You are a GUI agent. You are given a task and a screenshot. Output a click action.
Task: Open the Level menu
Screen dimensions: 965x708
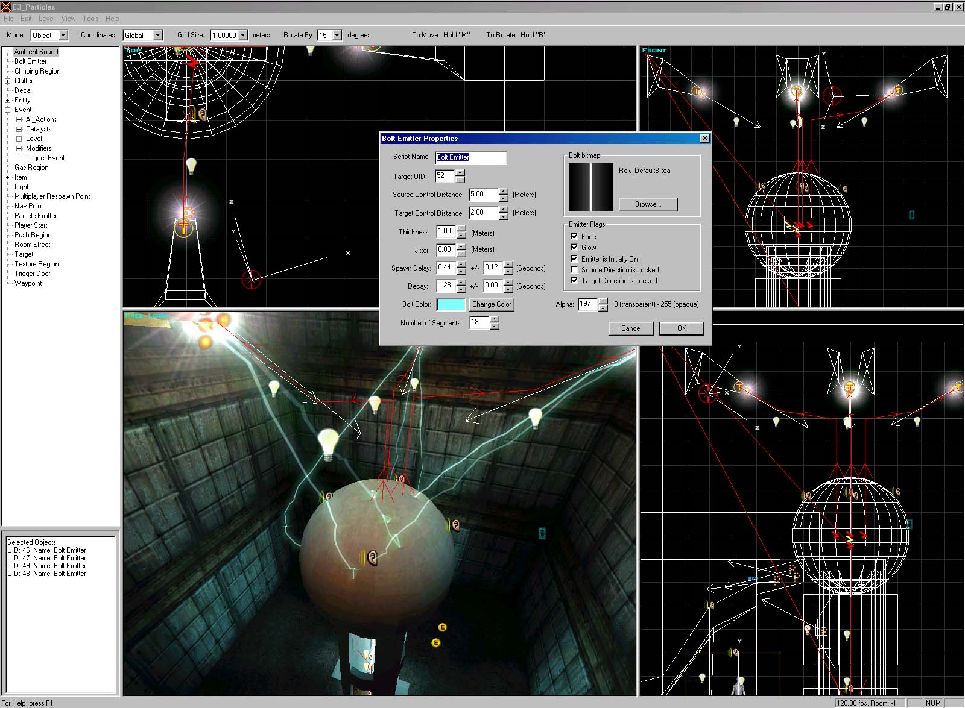pyautogui.click(x=46, y=19)
